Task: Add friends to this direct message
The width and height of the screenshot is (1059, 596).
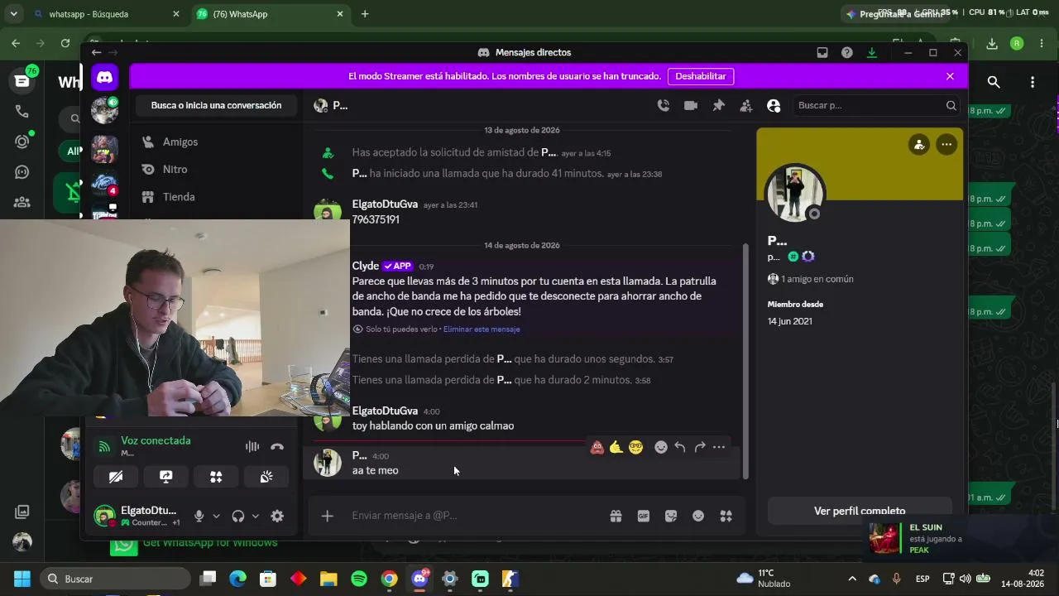Action: (746, 105)
